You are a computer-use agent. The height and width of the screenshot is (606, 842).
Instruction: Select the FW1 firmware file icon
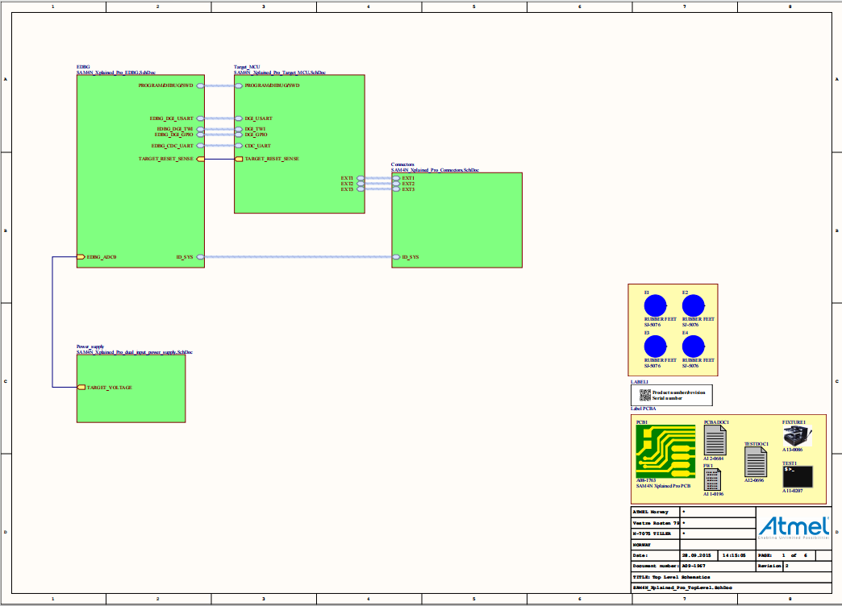coord(712,480)
